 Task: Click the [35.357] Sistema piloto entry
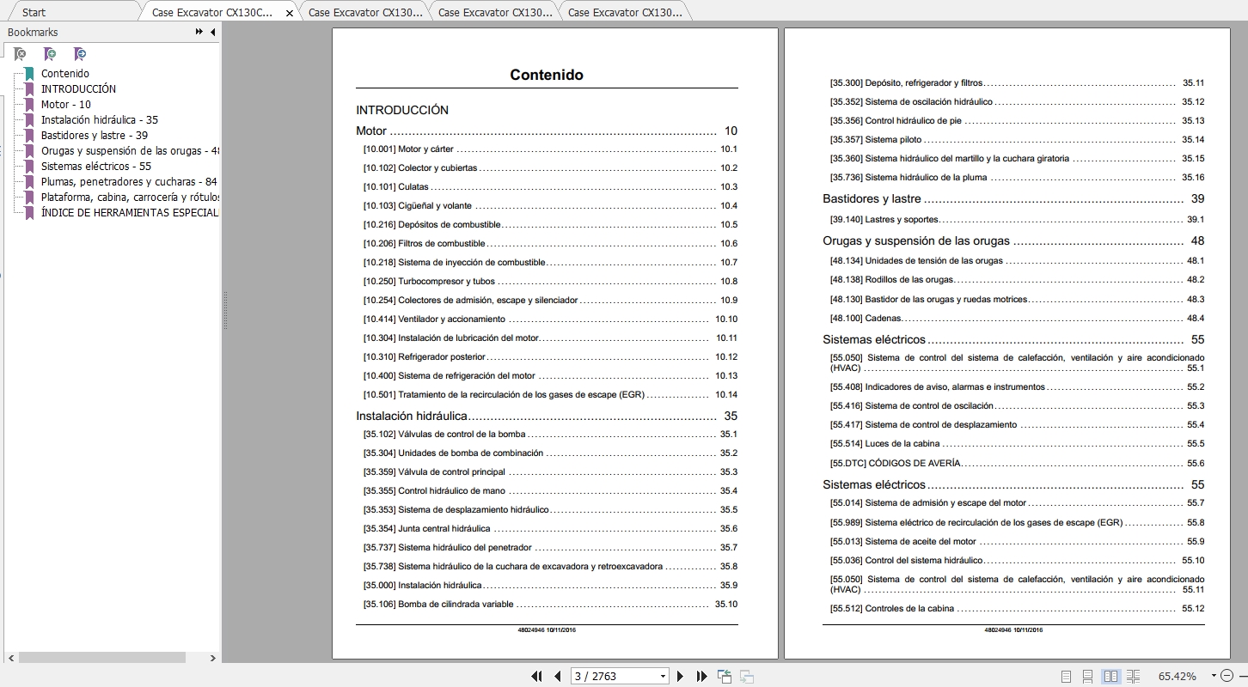(1017, 140)
